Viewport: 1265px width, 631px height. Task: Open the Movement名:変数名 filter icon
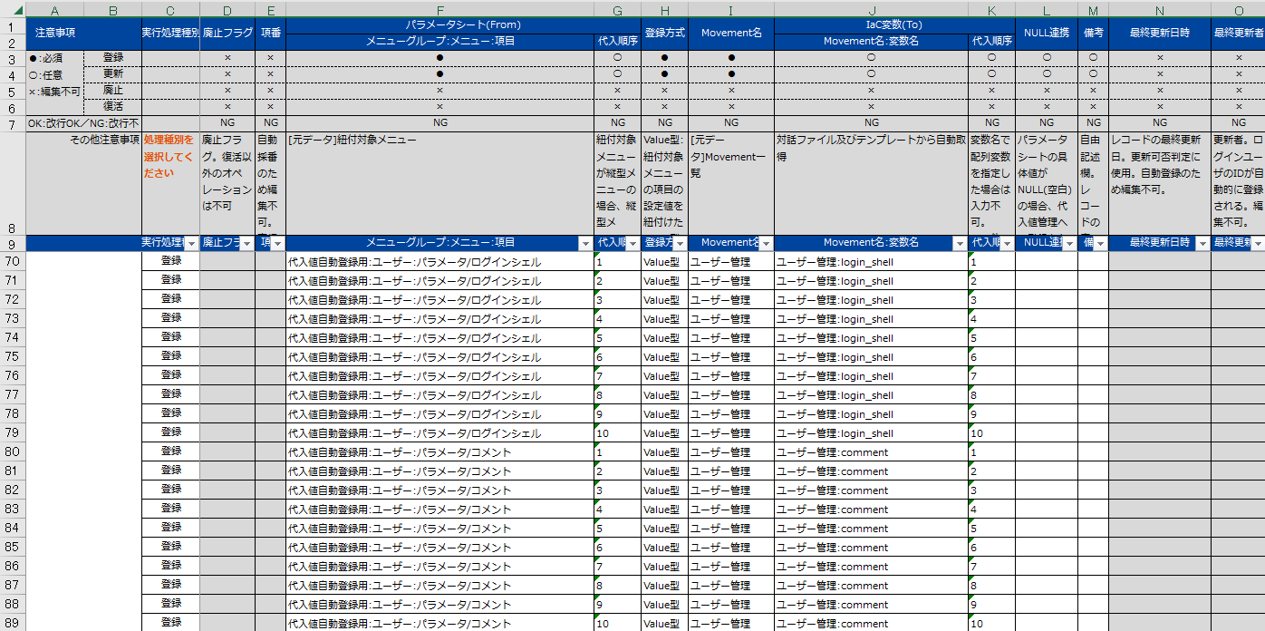click(x=961, y=245)
